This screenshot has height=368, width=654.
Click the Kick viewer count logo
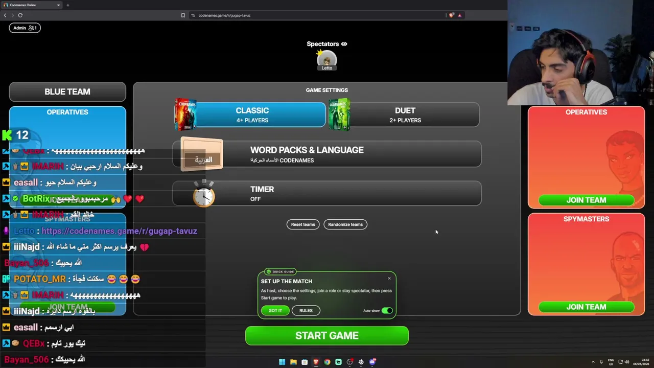pos(7,135)
